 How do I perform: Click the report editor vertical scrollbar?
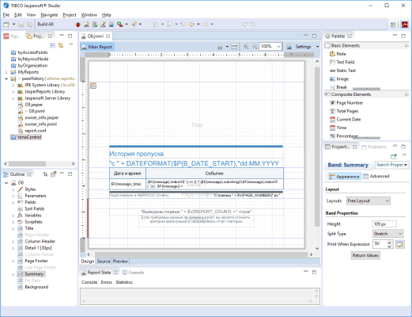click(317, 147)
